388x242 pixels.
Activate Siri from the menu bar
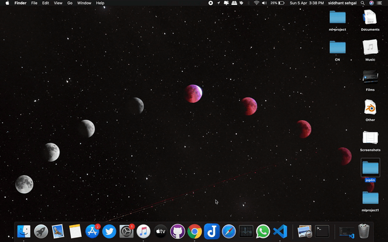372,3
